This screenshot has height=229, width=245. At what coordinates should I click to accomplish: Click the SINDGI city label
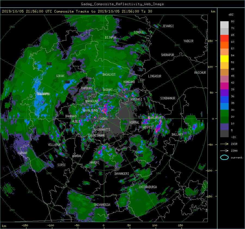(139, 32)
